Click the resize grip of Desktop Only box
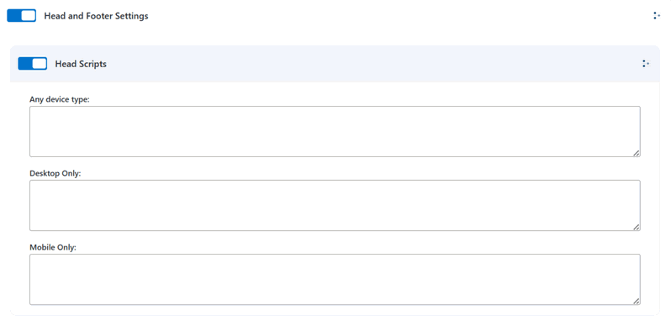Image resolution: width=671 pixels, height=321 pixels. (x=637, y=227)
